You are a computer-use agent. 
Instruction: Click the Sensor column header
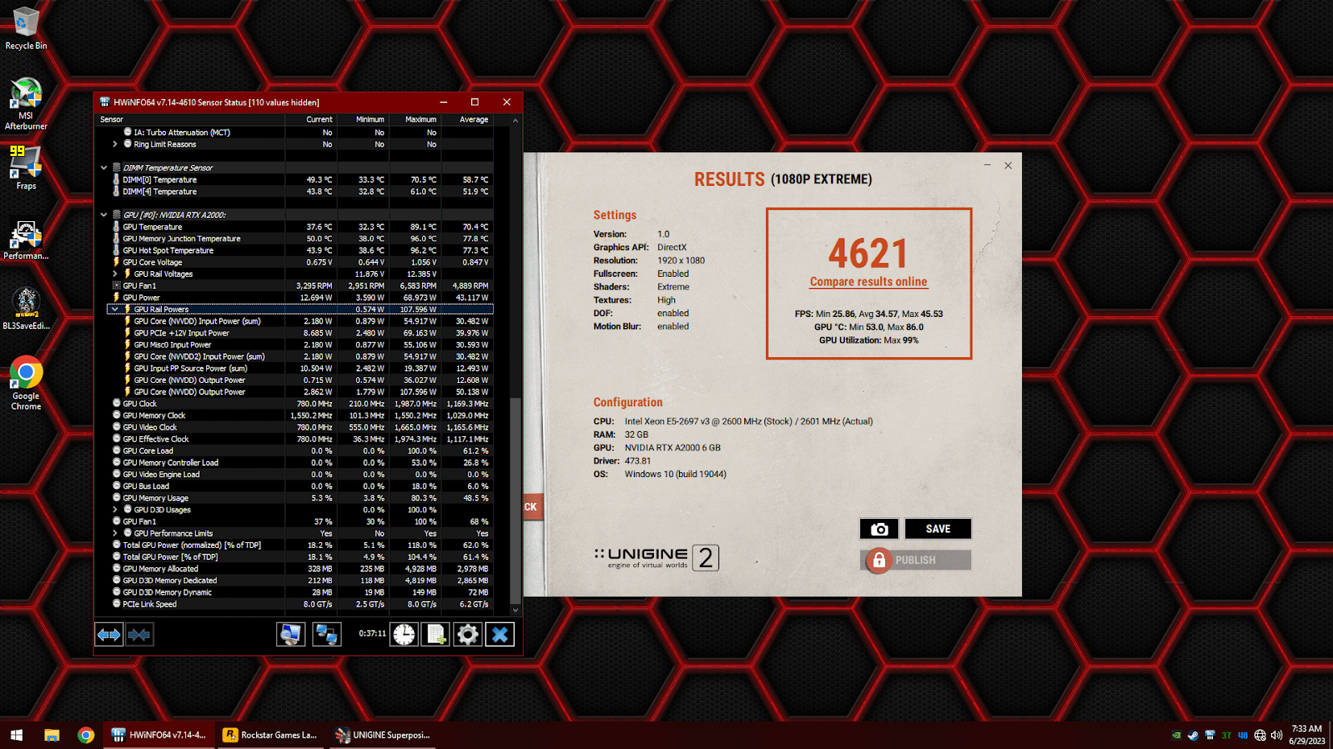click(x=190, y=119)
